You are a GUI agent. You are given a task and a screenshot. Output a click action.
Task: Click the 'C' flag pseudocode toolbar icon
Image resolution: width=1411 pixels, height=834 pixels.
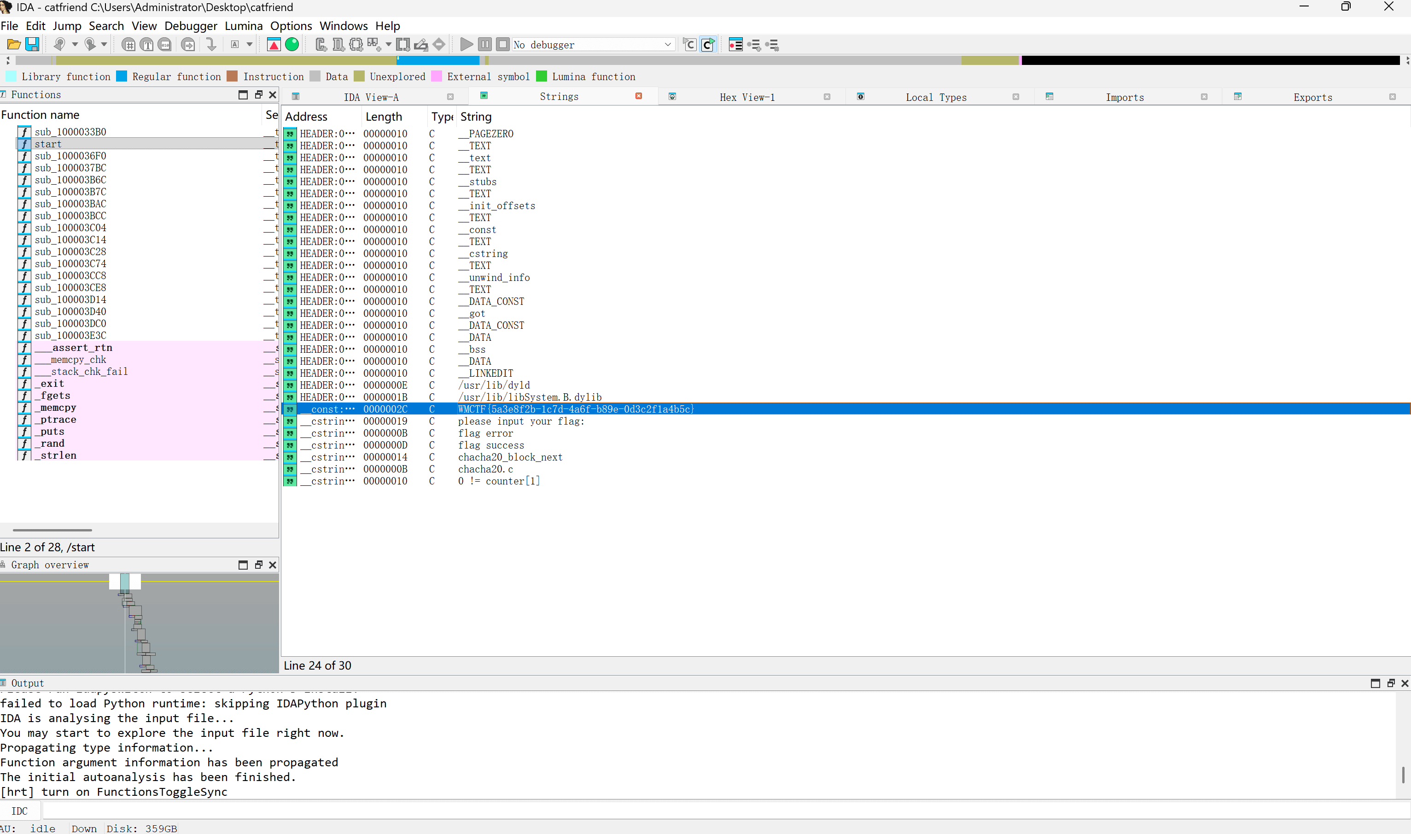[x=689, y=44]
